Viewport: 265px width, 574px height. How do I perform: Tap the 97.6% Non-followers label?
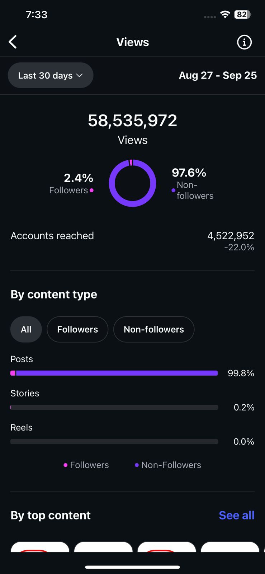click(x=189, y=173)
